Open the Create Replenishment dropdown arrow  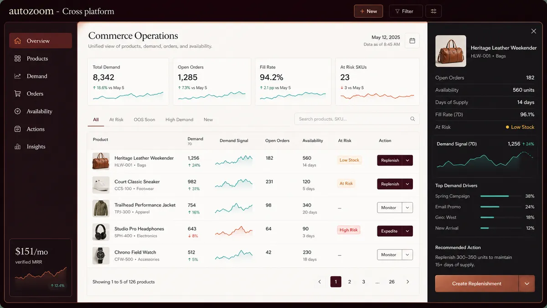pyautogui.click(x=527, y=284)
